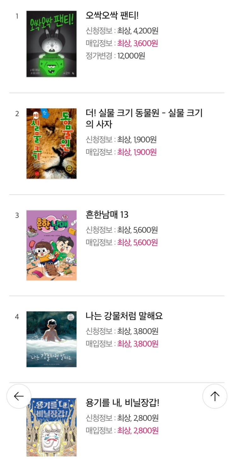Select the title 오싹오싹 팬티!
This screenshot has width=234, height=473.
point(110,15)
